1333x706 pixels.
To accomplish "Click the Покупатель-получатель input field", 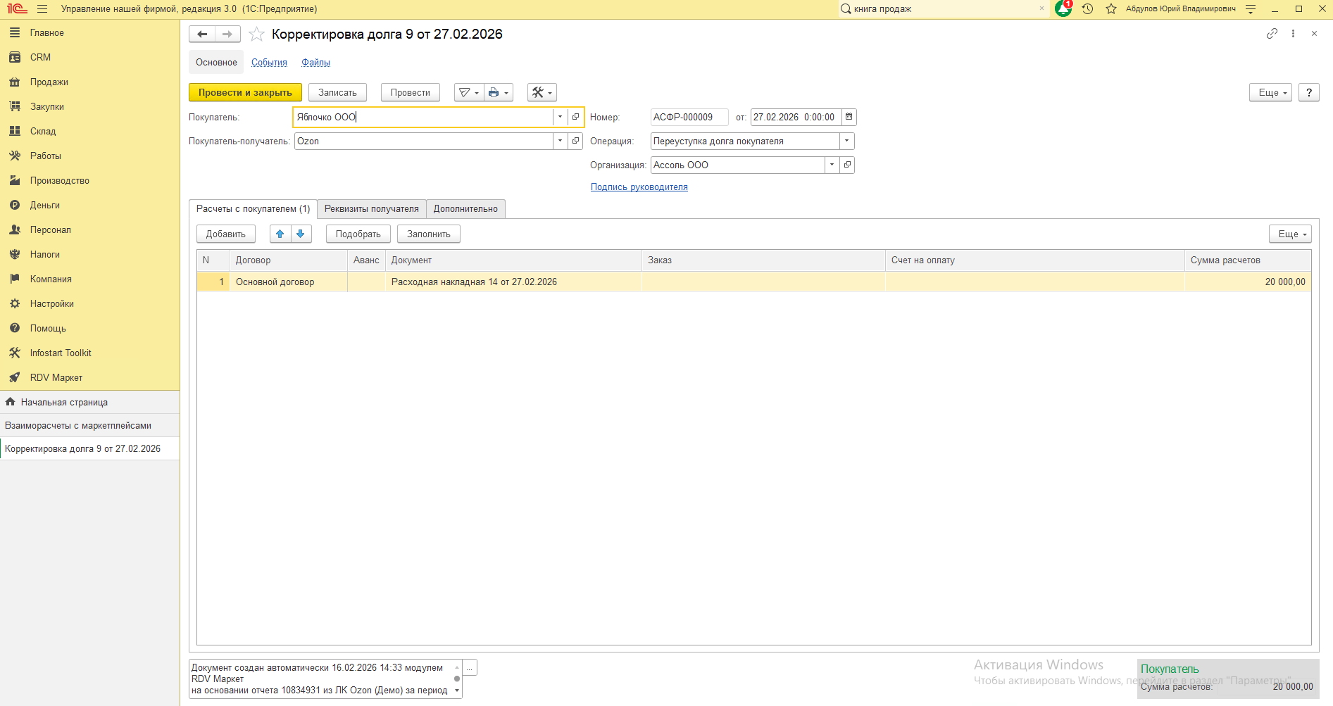I will (x=423, y=141).
